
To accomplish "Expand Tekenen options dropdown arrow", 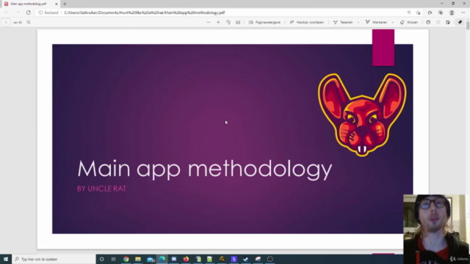I will coord(358,22).
